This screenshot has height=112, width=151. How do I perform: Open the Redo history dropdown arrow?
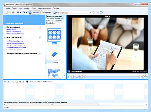click(26, 13)
